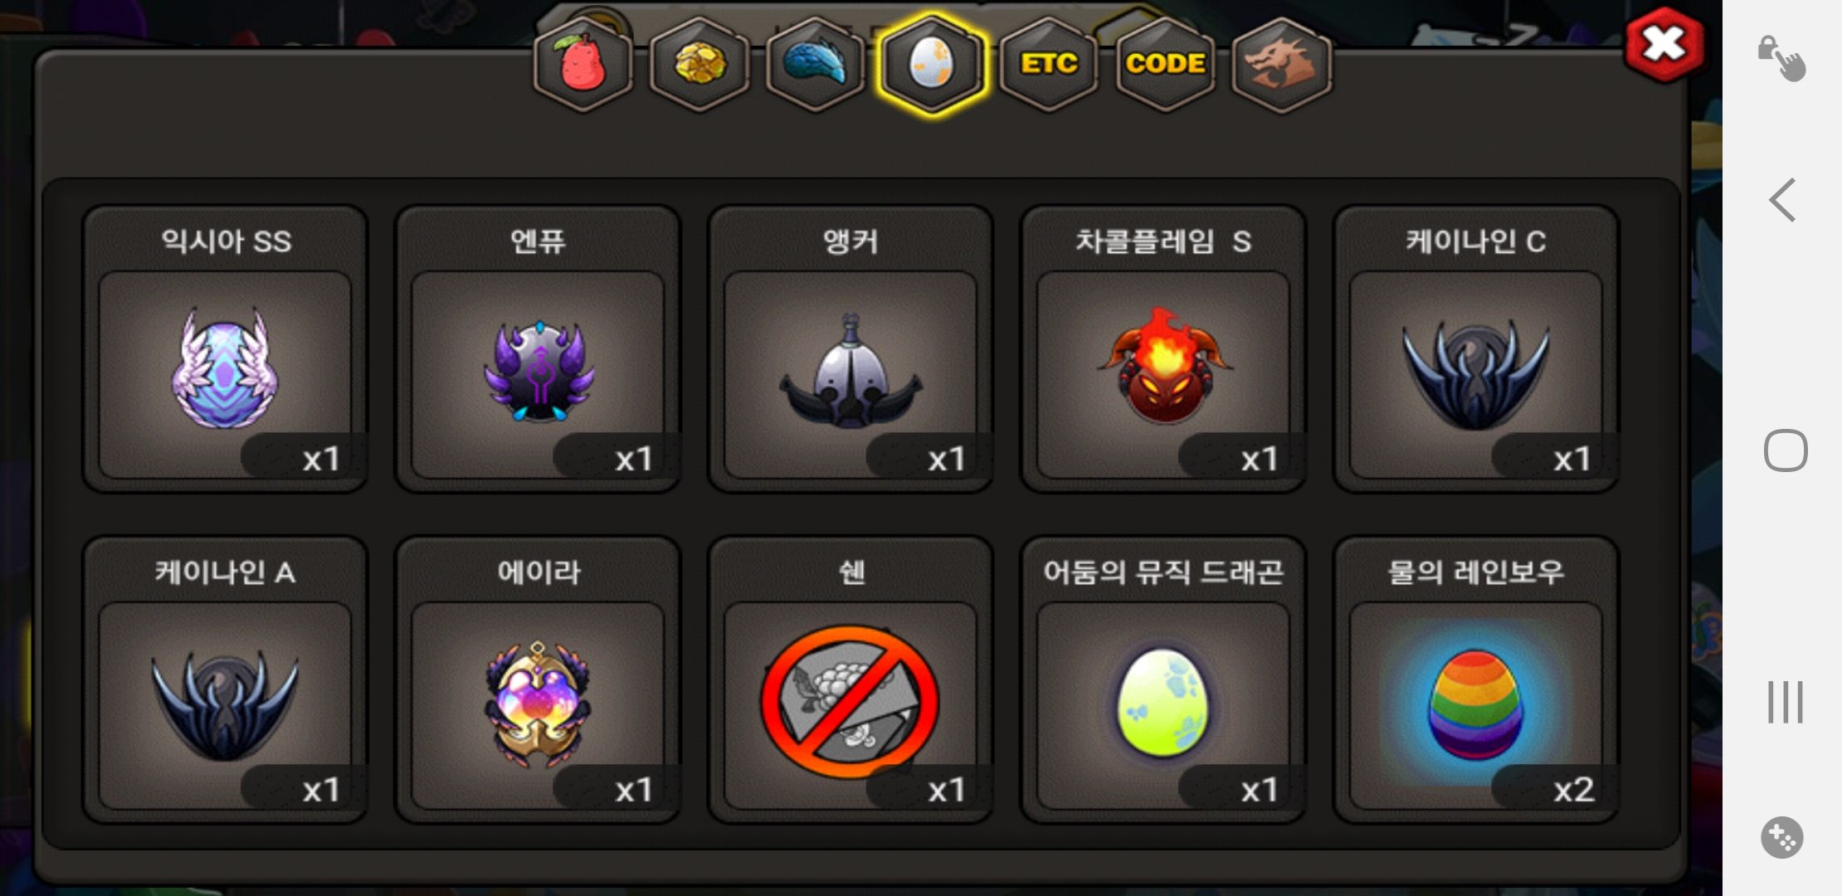
Task: Tap the touch lock hand icon
Action: pyautogui.click(x=1782, y=58)
